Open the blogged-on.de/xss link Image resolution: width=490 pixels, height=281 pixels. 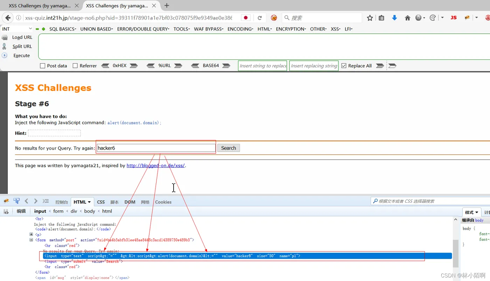[x=156, y=166]
